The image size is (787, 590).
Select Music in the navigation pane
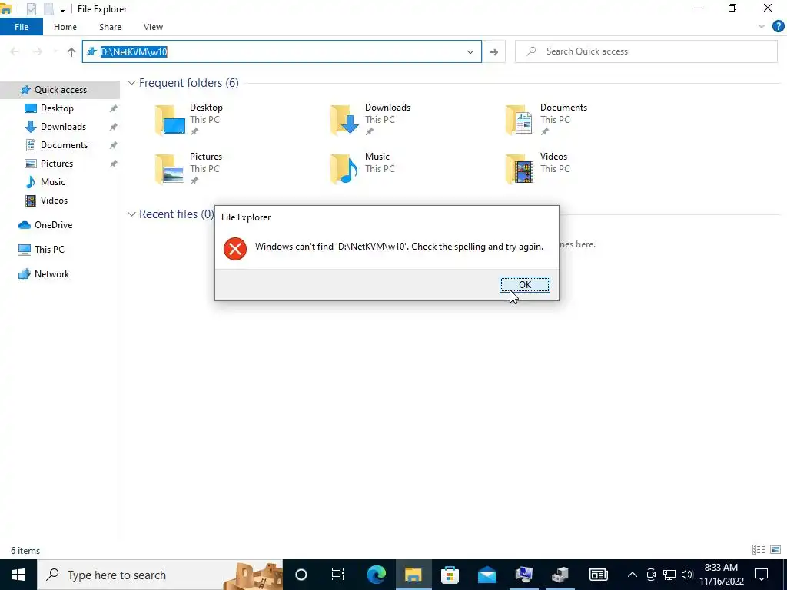click(x=53, y=182)
